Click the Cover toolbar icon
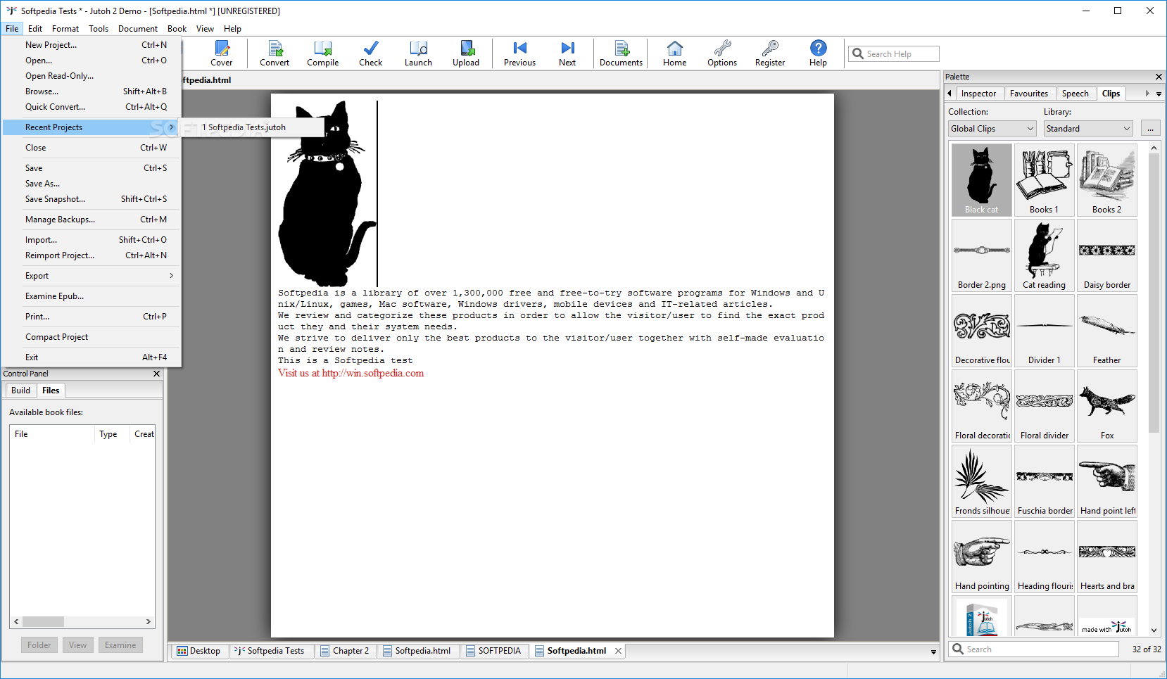Image resolution: width=1167 pixels, height=679 pixels. coord(221,53)
